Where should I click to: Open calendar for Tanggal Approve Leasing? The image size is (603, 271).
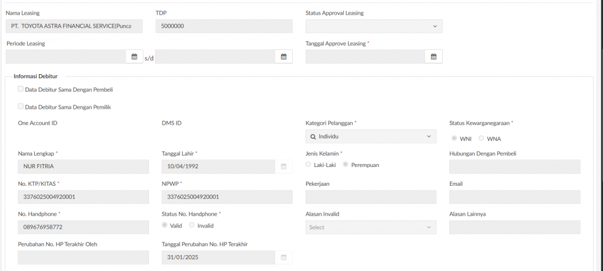[x=433, y=56]
